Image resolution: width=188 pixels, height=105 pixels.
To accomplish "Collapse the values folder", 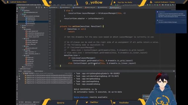I will pyautogui.click(x=23, y=56).
